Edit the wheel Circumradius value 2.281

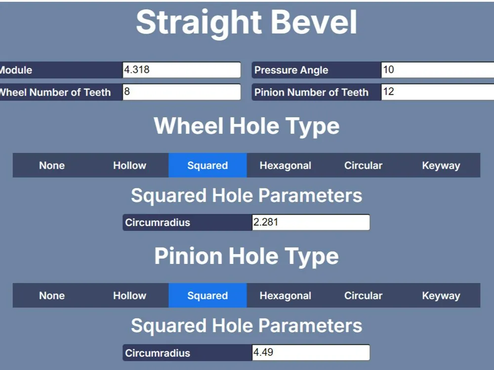[311, 222]
